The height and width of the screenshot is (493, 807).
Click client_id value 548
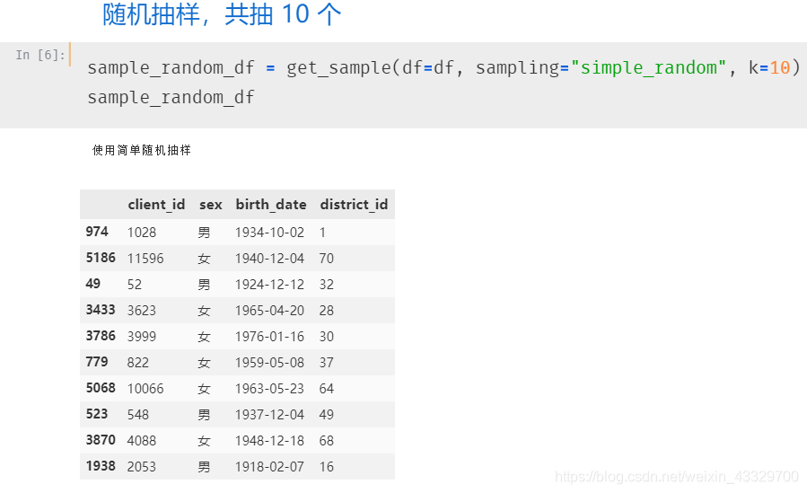[138, 415]
